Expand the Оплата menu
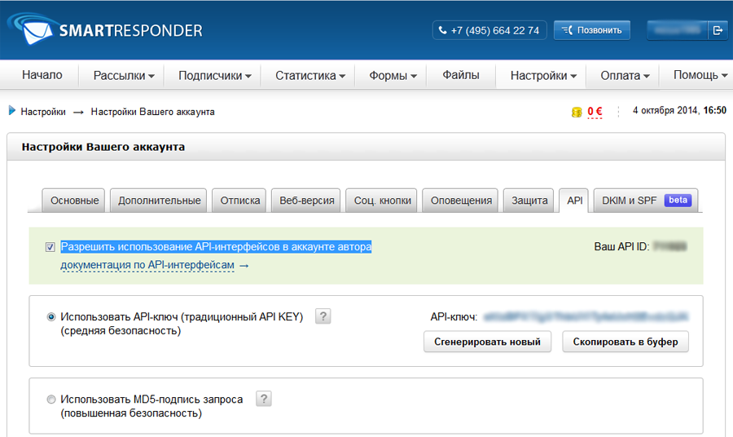 [x=625, y=75]
